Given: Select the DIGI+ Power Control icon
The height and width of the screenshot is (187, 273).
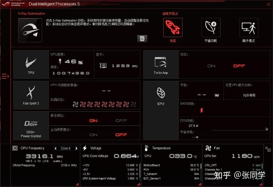Looking at the screenshot, I should pos(31,123).
